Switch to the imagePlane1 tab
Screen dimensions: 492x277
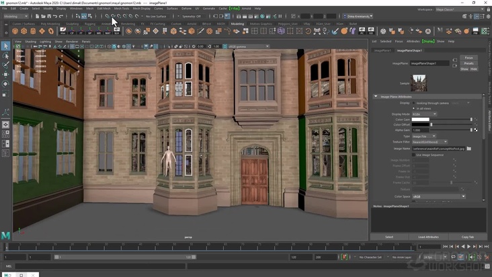click(x=382, y=50)
